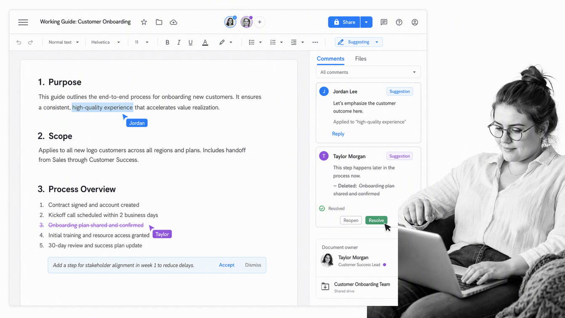
Task: Open the Helvetica font dropdown
Action: 106,42
